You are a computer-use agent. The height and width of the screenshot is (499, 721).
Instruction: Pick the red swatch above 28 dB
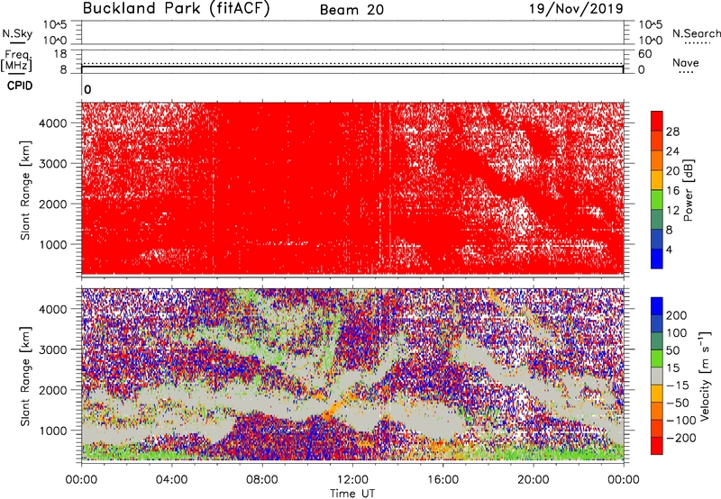click(x=657, y=121)
